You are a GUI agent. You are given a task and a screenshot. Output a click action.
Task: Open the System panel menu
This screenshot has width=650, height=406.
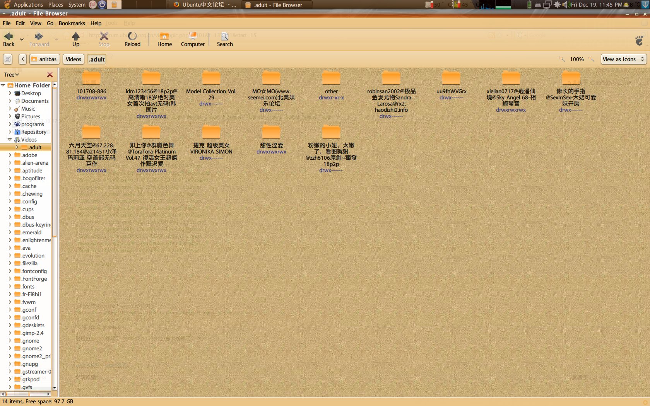click(x=77, y=5)
